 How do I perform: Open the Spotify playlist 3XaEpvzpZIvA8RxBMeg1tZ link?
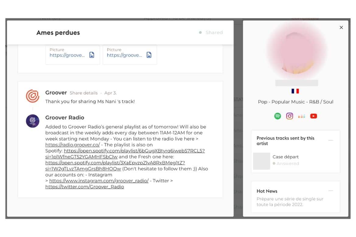click(x=115, y=166)
